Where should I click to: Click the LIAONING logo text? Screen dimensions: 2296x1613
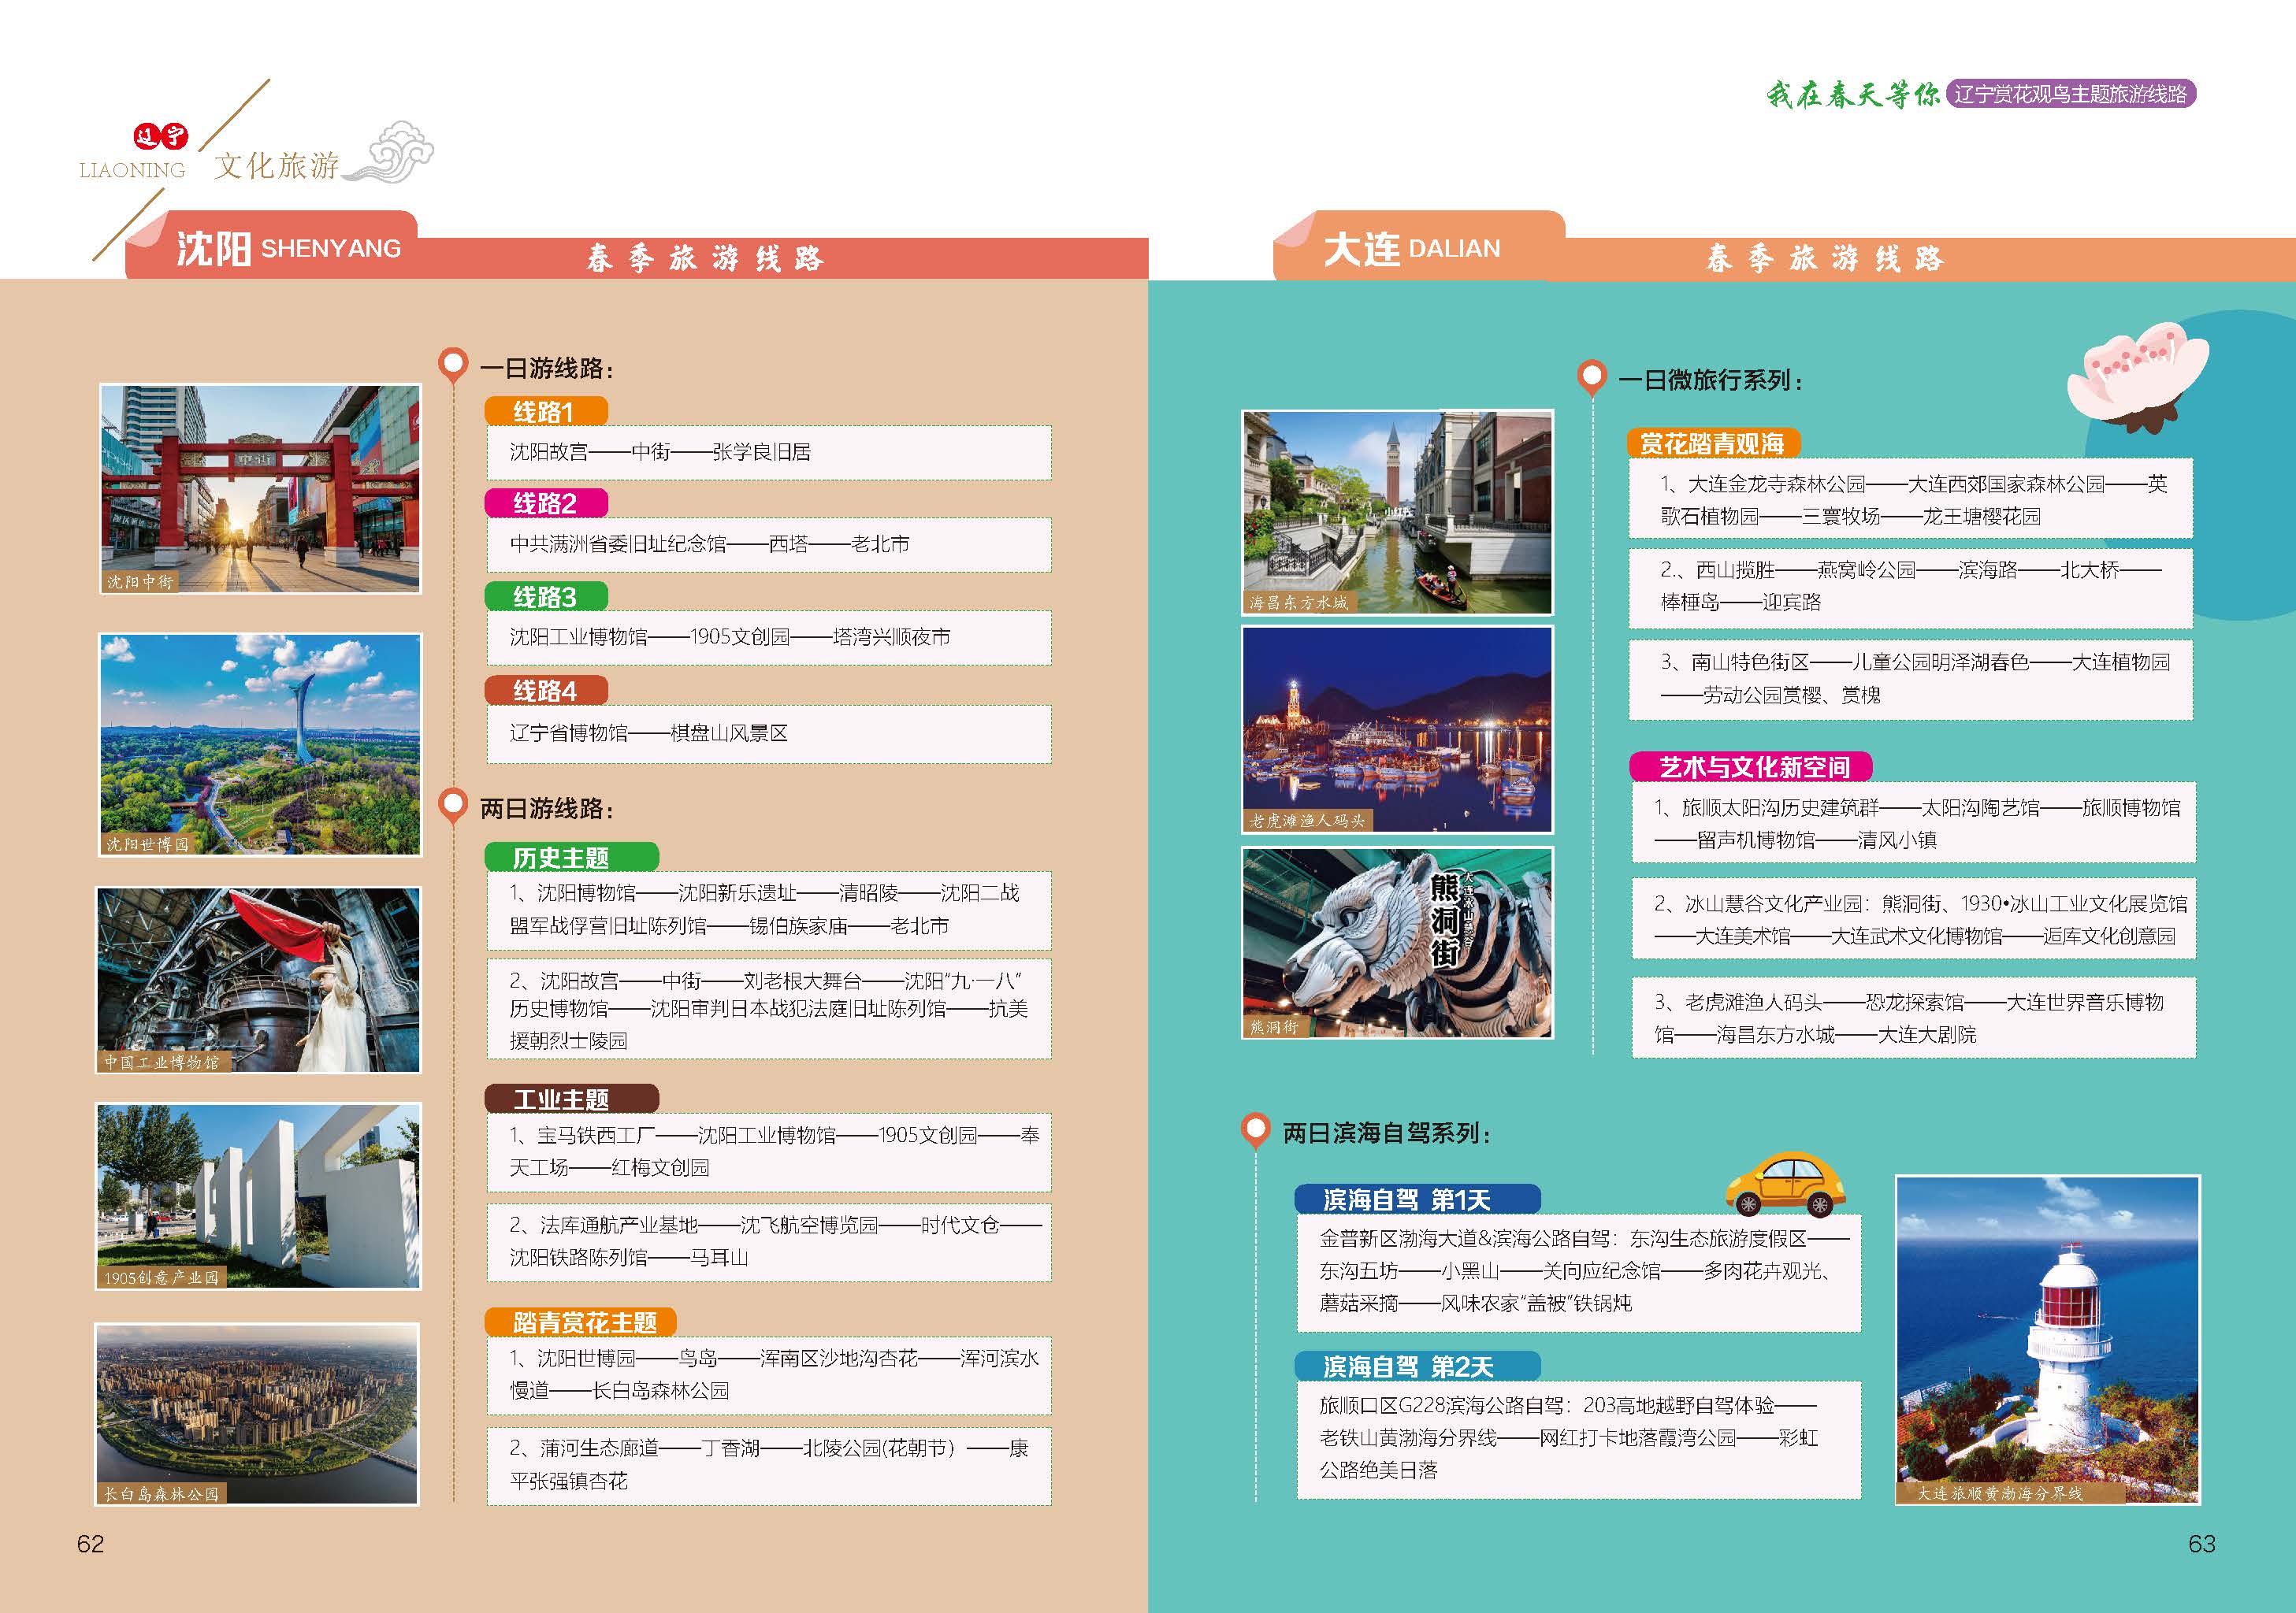(132, 170)
